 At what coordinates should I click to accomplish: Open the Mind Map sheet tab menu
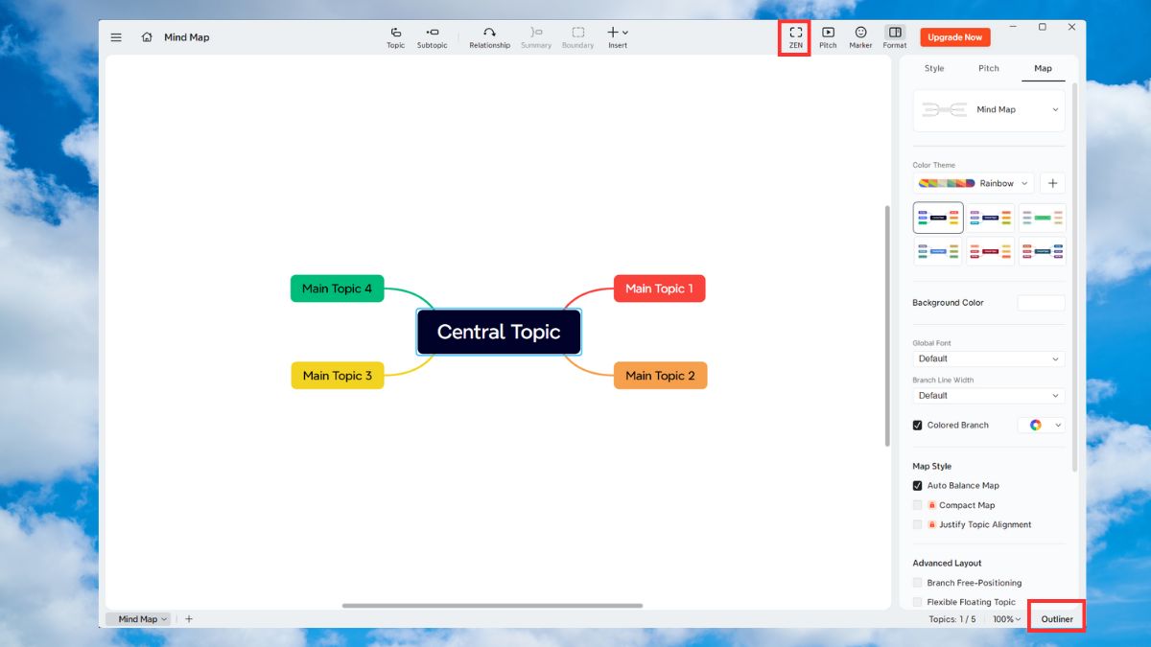pyautogui.click(x=138, y=619)
